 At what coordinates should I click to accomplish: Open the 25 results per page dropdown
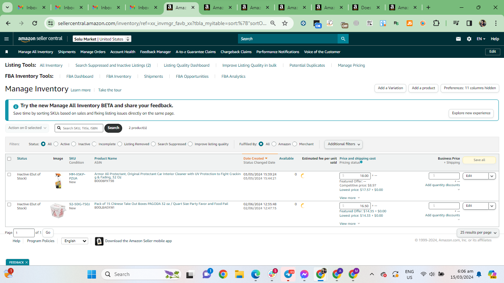tap(478, 233)
